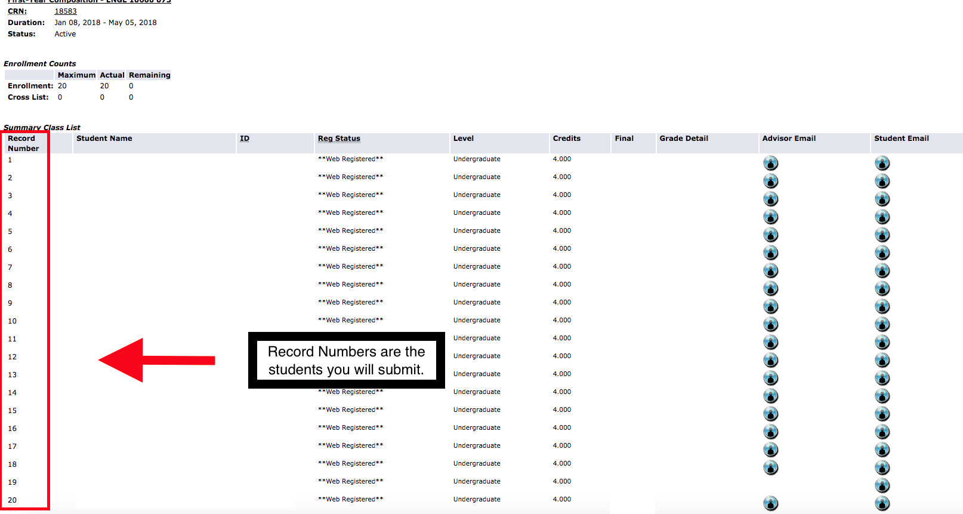Click student email icon for record 13
The image size is (963, 514).
(882, 378)
